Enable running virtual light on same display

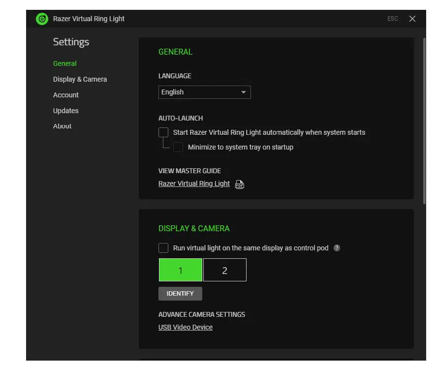[163, 248]
